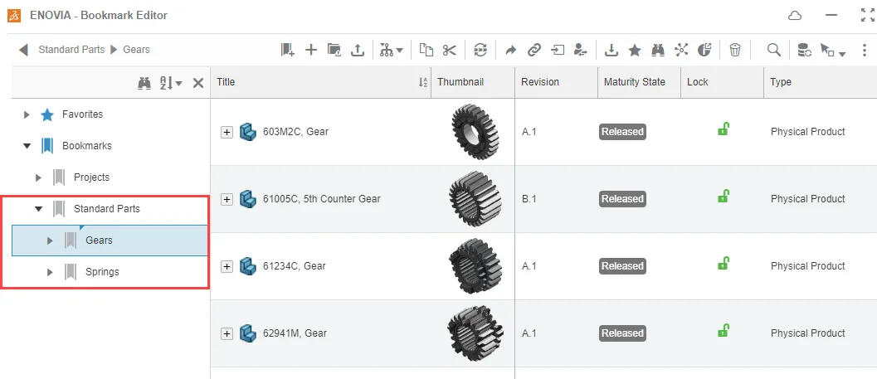This screenshot has width=877, height=379.
Task: Click the binoculars icon in tree panel
Action: click(x=144, y=83)
